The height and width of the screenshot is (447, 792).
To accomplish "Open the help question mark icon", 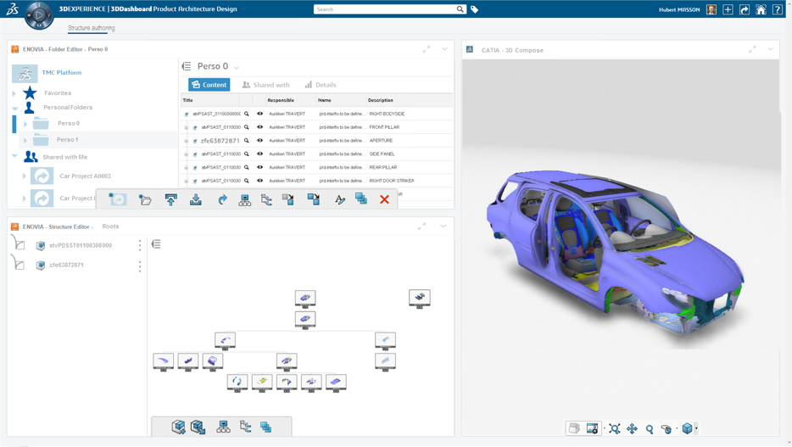I will (x=778, y=9).
